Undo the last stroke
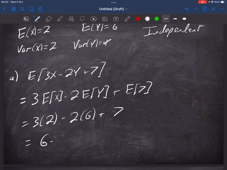The height and width of the screenshot is (170, 227). (187, 9)
